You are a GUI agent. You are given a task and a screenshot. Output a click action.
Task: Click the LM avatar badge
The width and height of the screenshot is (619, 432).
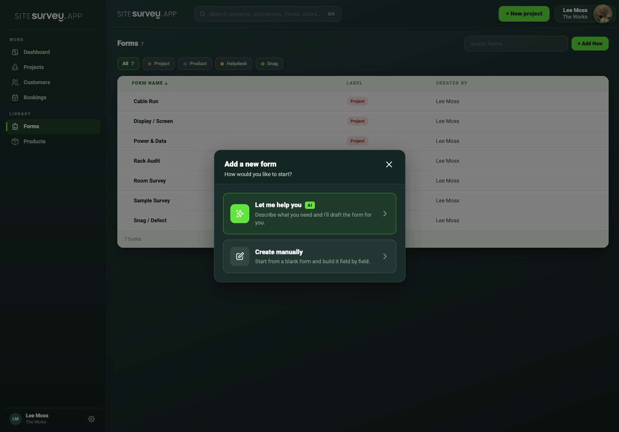16,419
